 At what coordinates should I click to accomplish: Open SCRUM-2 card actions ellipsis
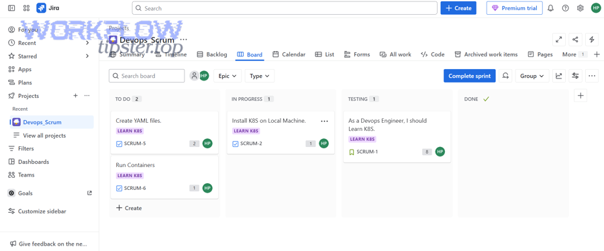(324, 121)
